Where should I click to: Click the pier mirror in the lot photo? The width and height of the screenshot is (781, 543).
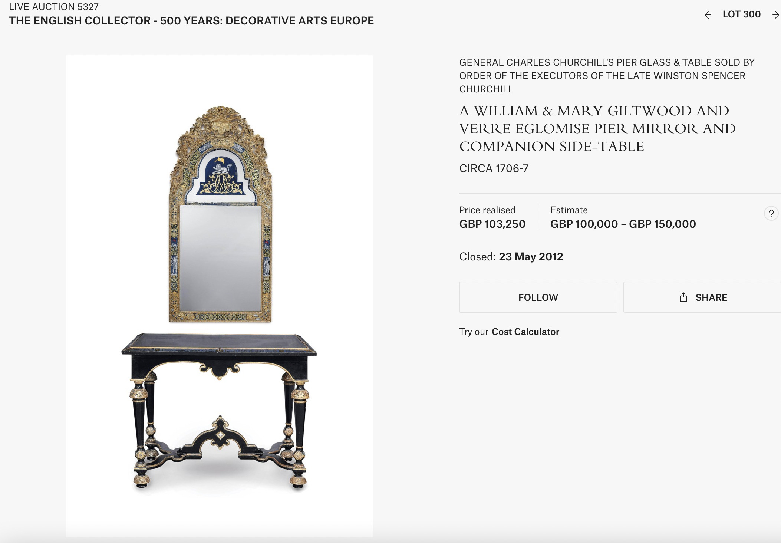point(221,214)
